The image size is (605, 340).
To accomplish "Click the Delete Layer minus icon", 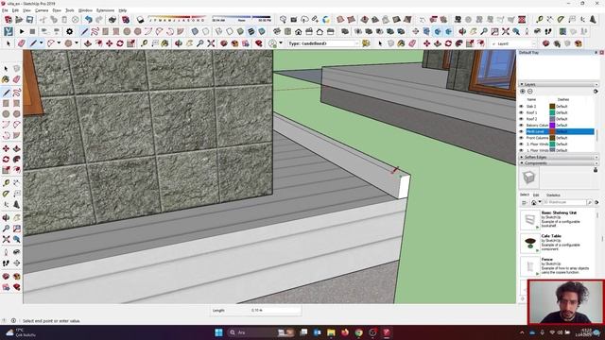I will click(530, 92).
